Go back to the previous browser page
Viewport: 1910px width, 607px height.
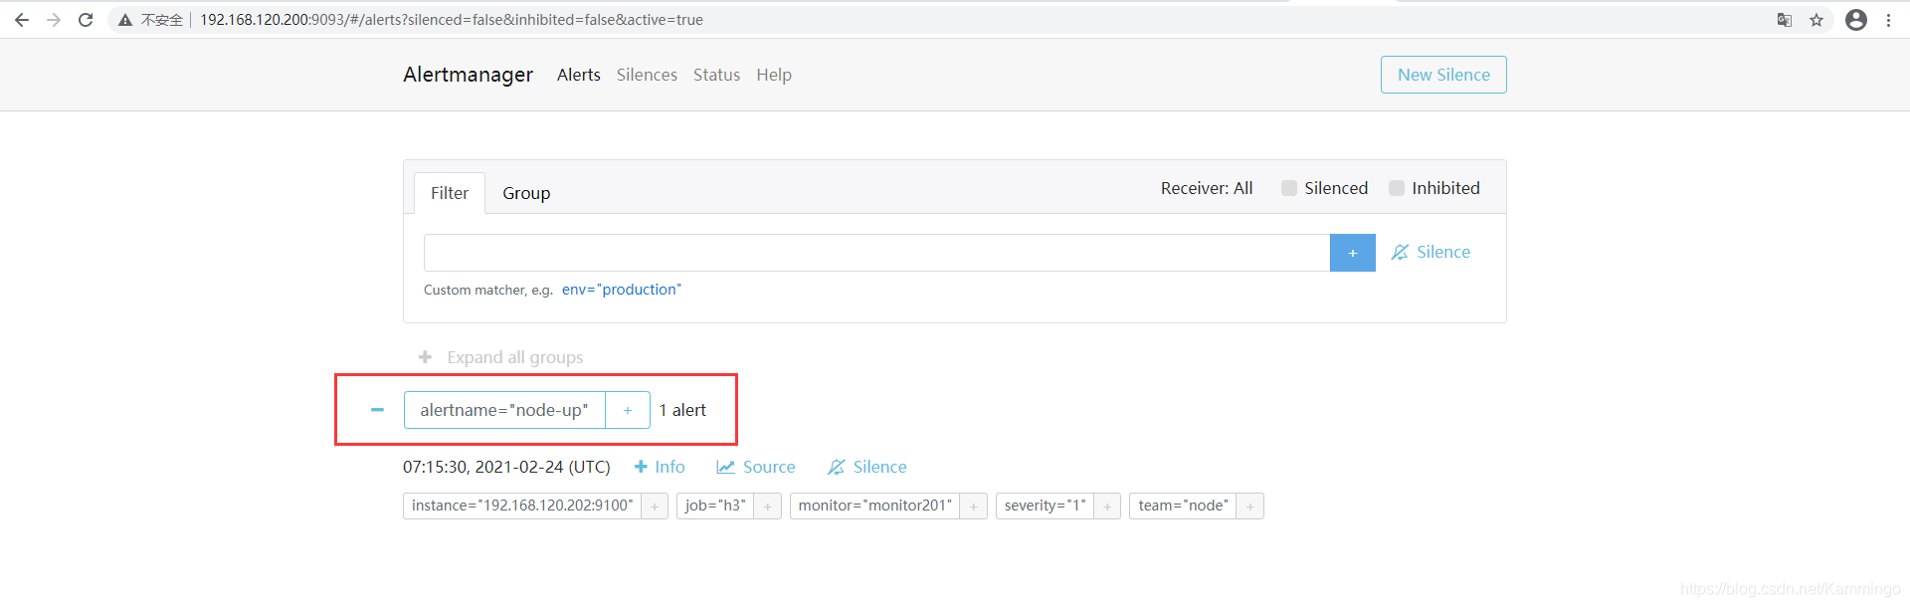click(22, 20)
